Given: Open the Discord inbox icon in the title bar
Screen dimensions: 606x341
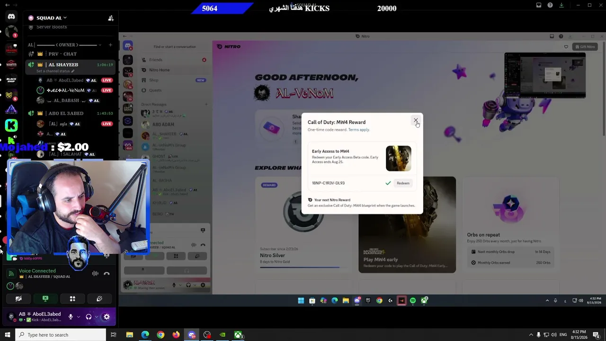Looking at the screenshot, I should tap(539, 5).
